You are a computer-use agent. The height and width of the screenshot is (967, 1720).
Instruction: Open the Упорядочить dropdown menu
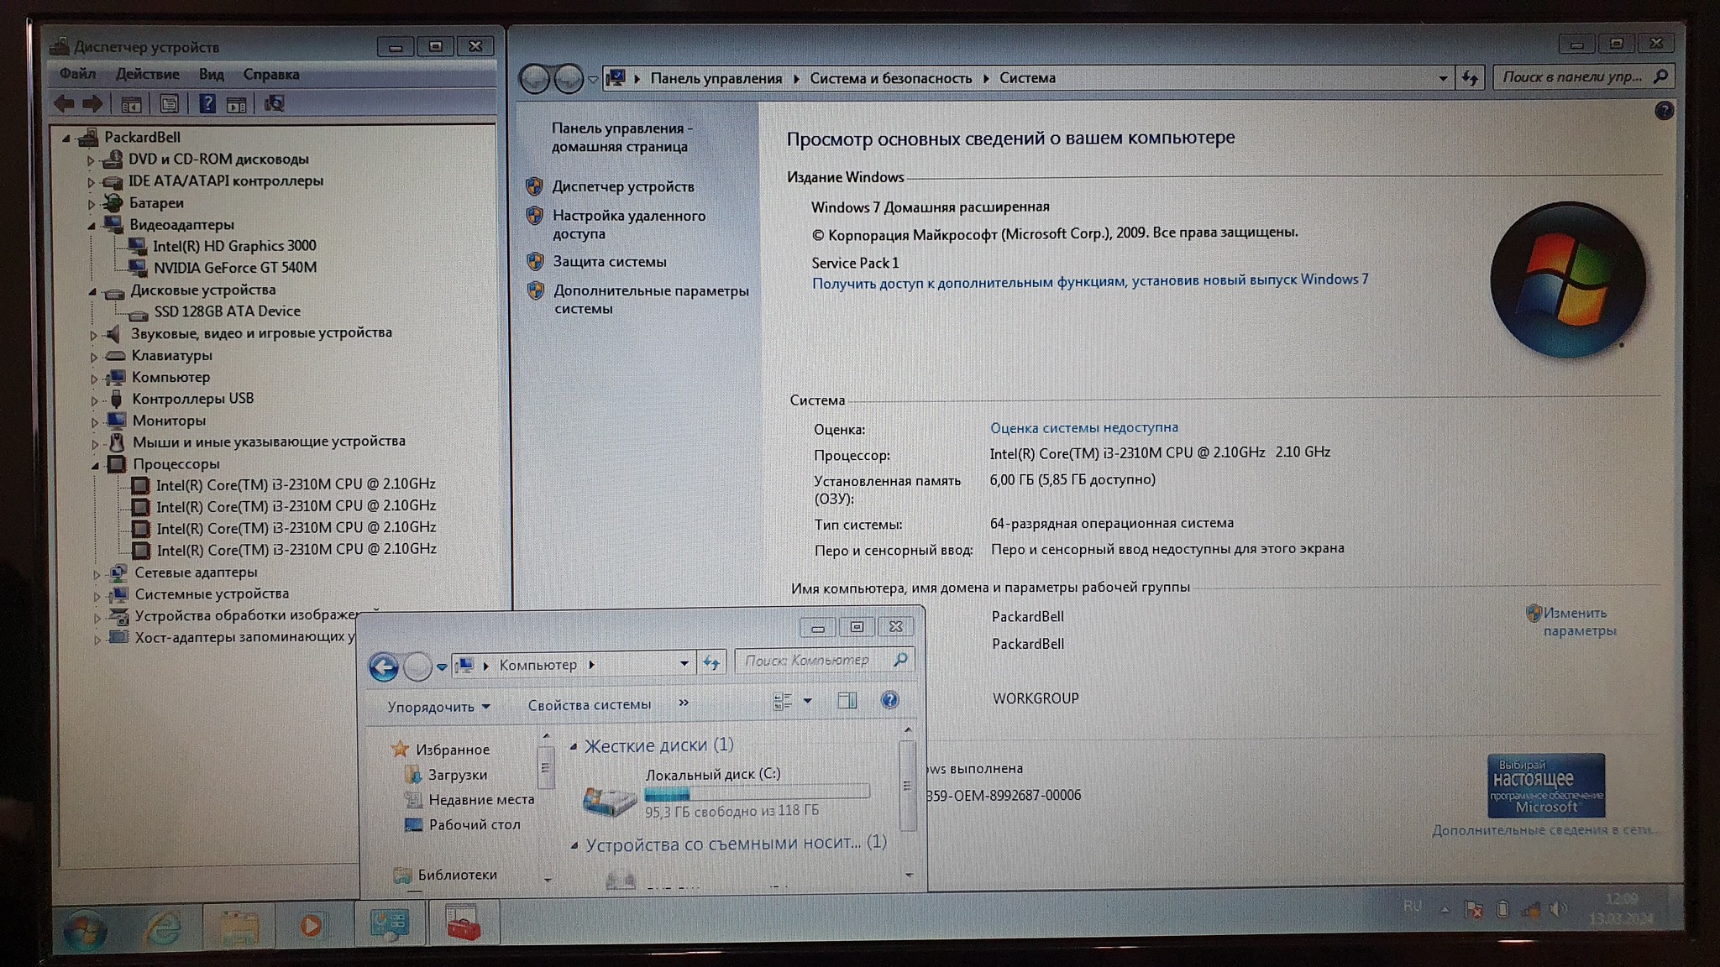tap(438, 707)
